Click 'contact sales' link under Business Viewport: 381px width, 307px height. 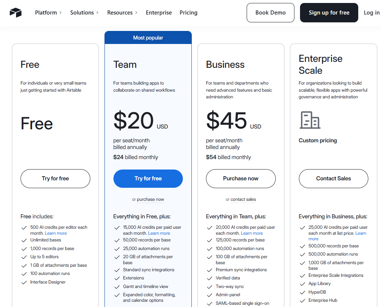click(243, 199)
